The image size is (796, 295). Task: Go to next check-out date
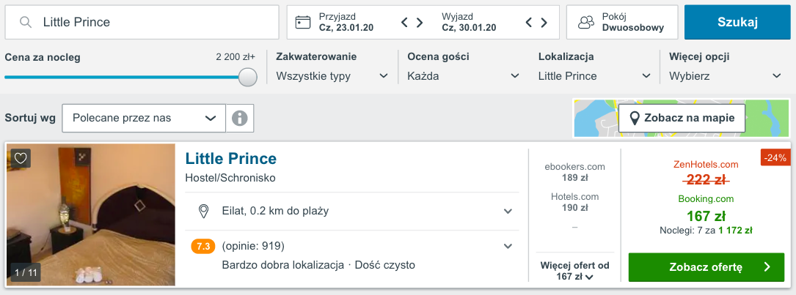(544, 22)
